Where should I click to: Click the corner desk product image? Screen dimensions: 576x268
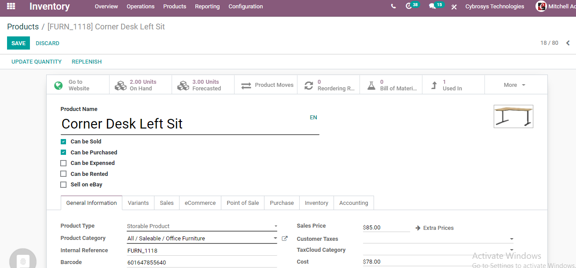(514, 116)
